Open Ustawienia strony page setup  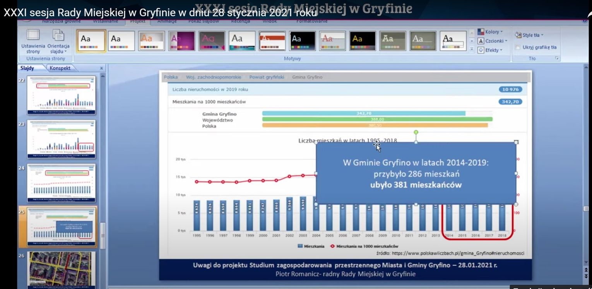click(33, 41)
